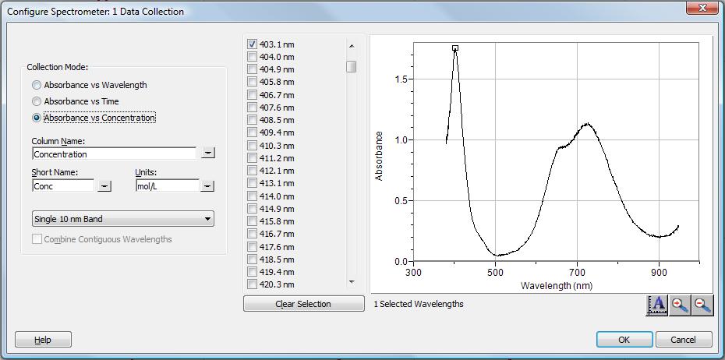Click the wavelength list scroll down arrow
Image resolution: width=725 pixels, height=360 pixels.
(352, 281)
